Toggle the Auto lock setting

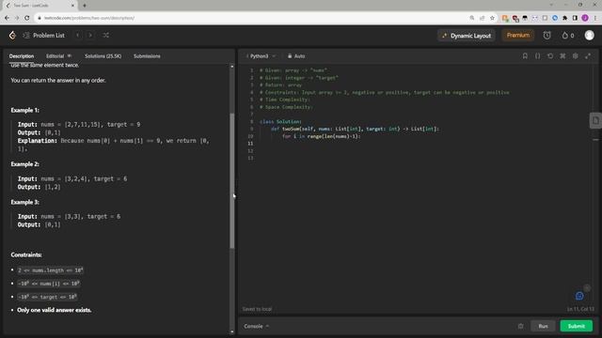coord(296,56)
